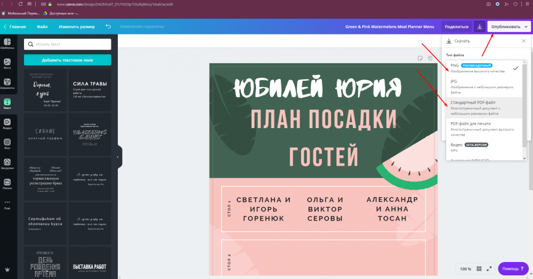This screenshot has width=533, height=279.
Task: Enter fullscreen presentation mode
Action: 489,269
